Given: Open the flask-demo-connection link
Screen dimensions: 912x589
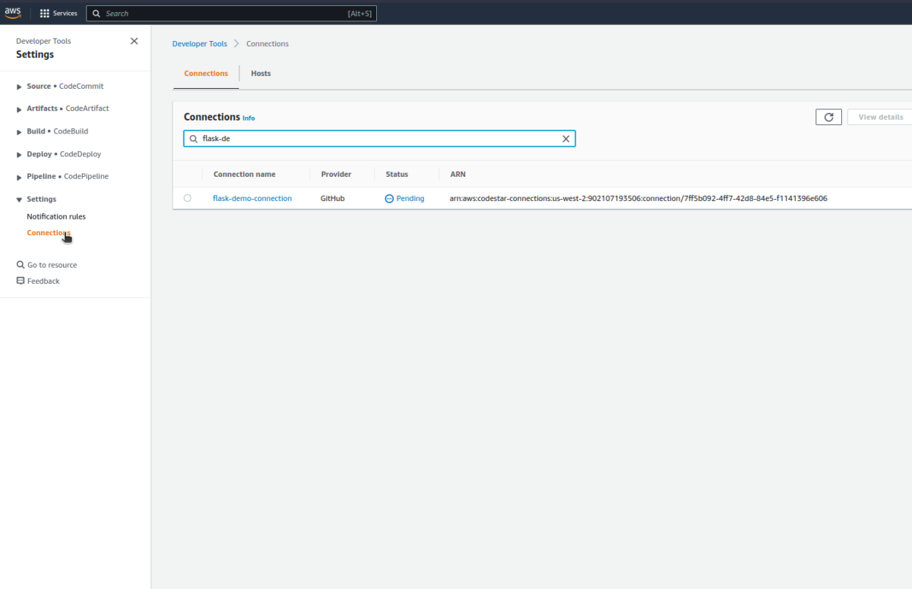Looking at the screenshot, I should coord(252,198).
